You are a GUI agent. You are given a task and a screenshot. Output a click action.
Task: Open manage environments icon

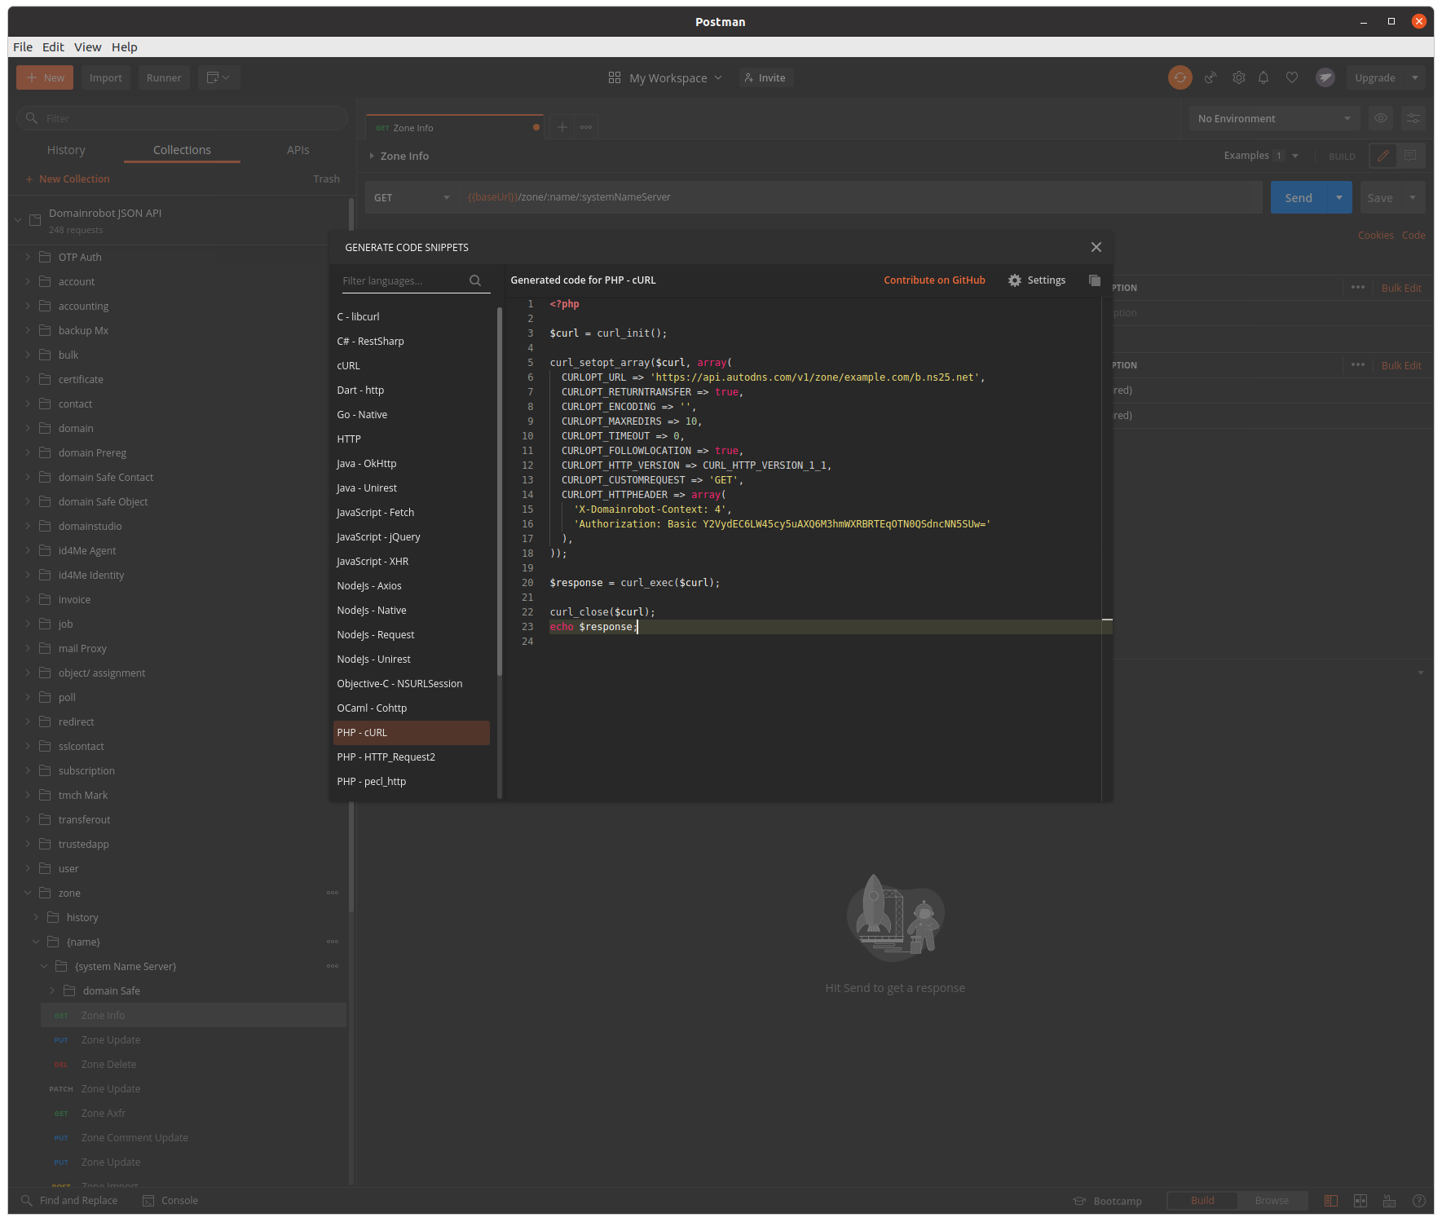point(1413,118)
